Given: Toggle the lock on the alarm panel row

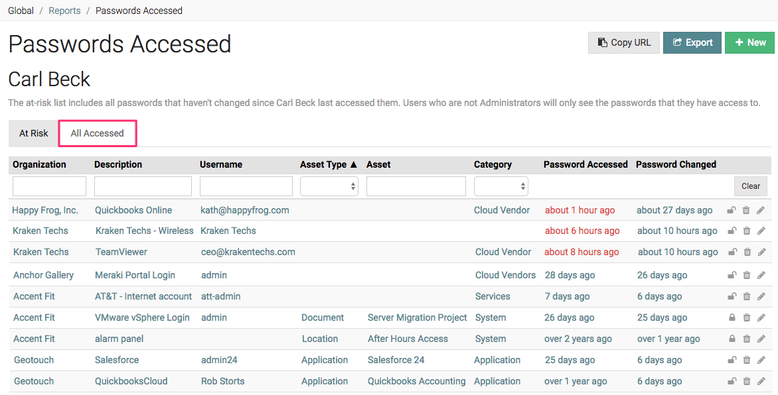Looking at the screenshot, I should (732, 339).
